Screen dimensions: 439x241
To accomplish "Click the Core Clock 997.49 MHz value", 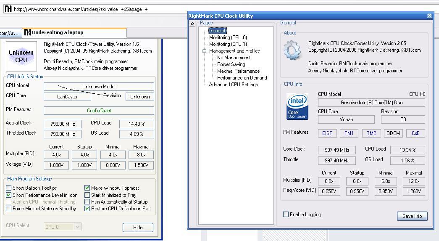I will [x=337, y=150].
